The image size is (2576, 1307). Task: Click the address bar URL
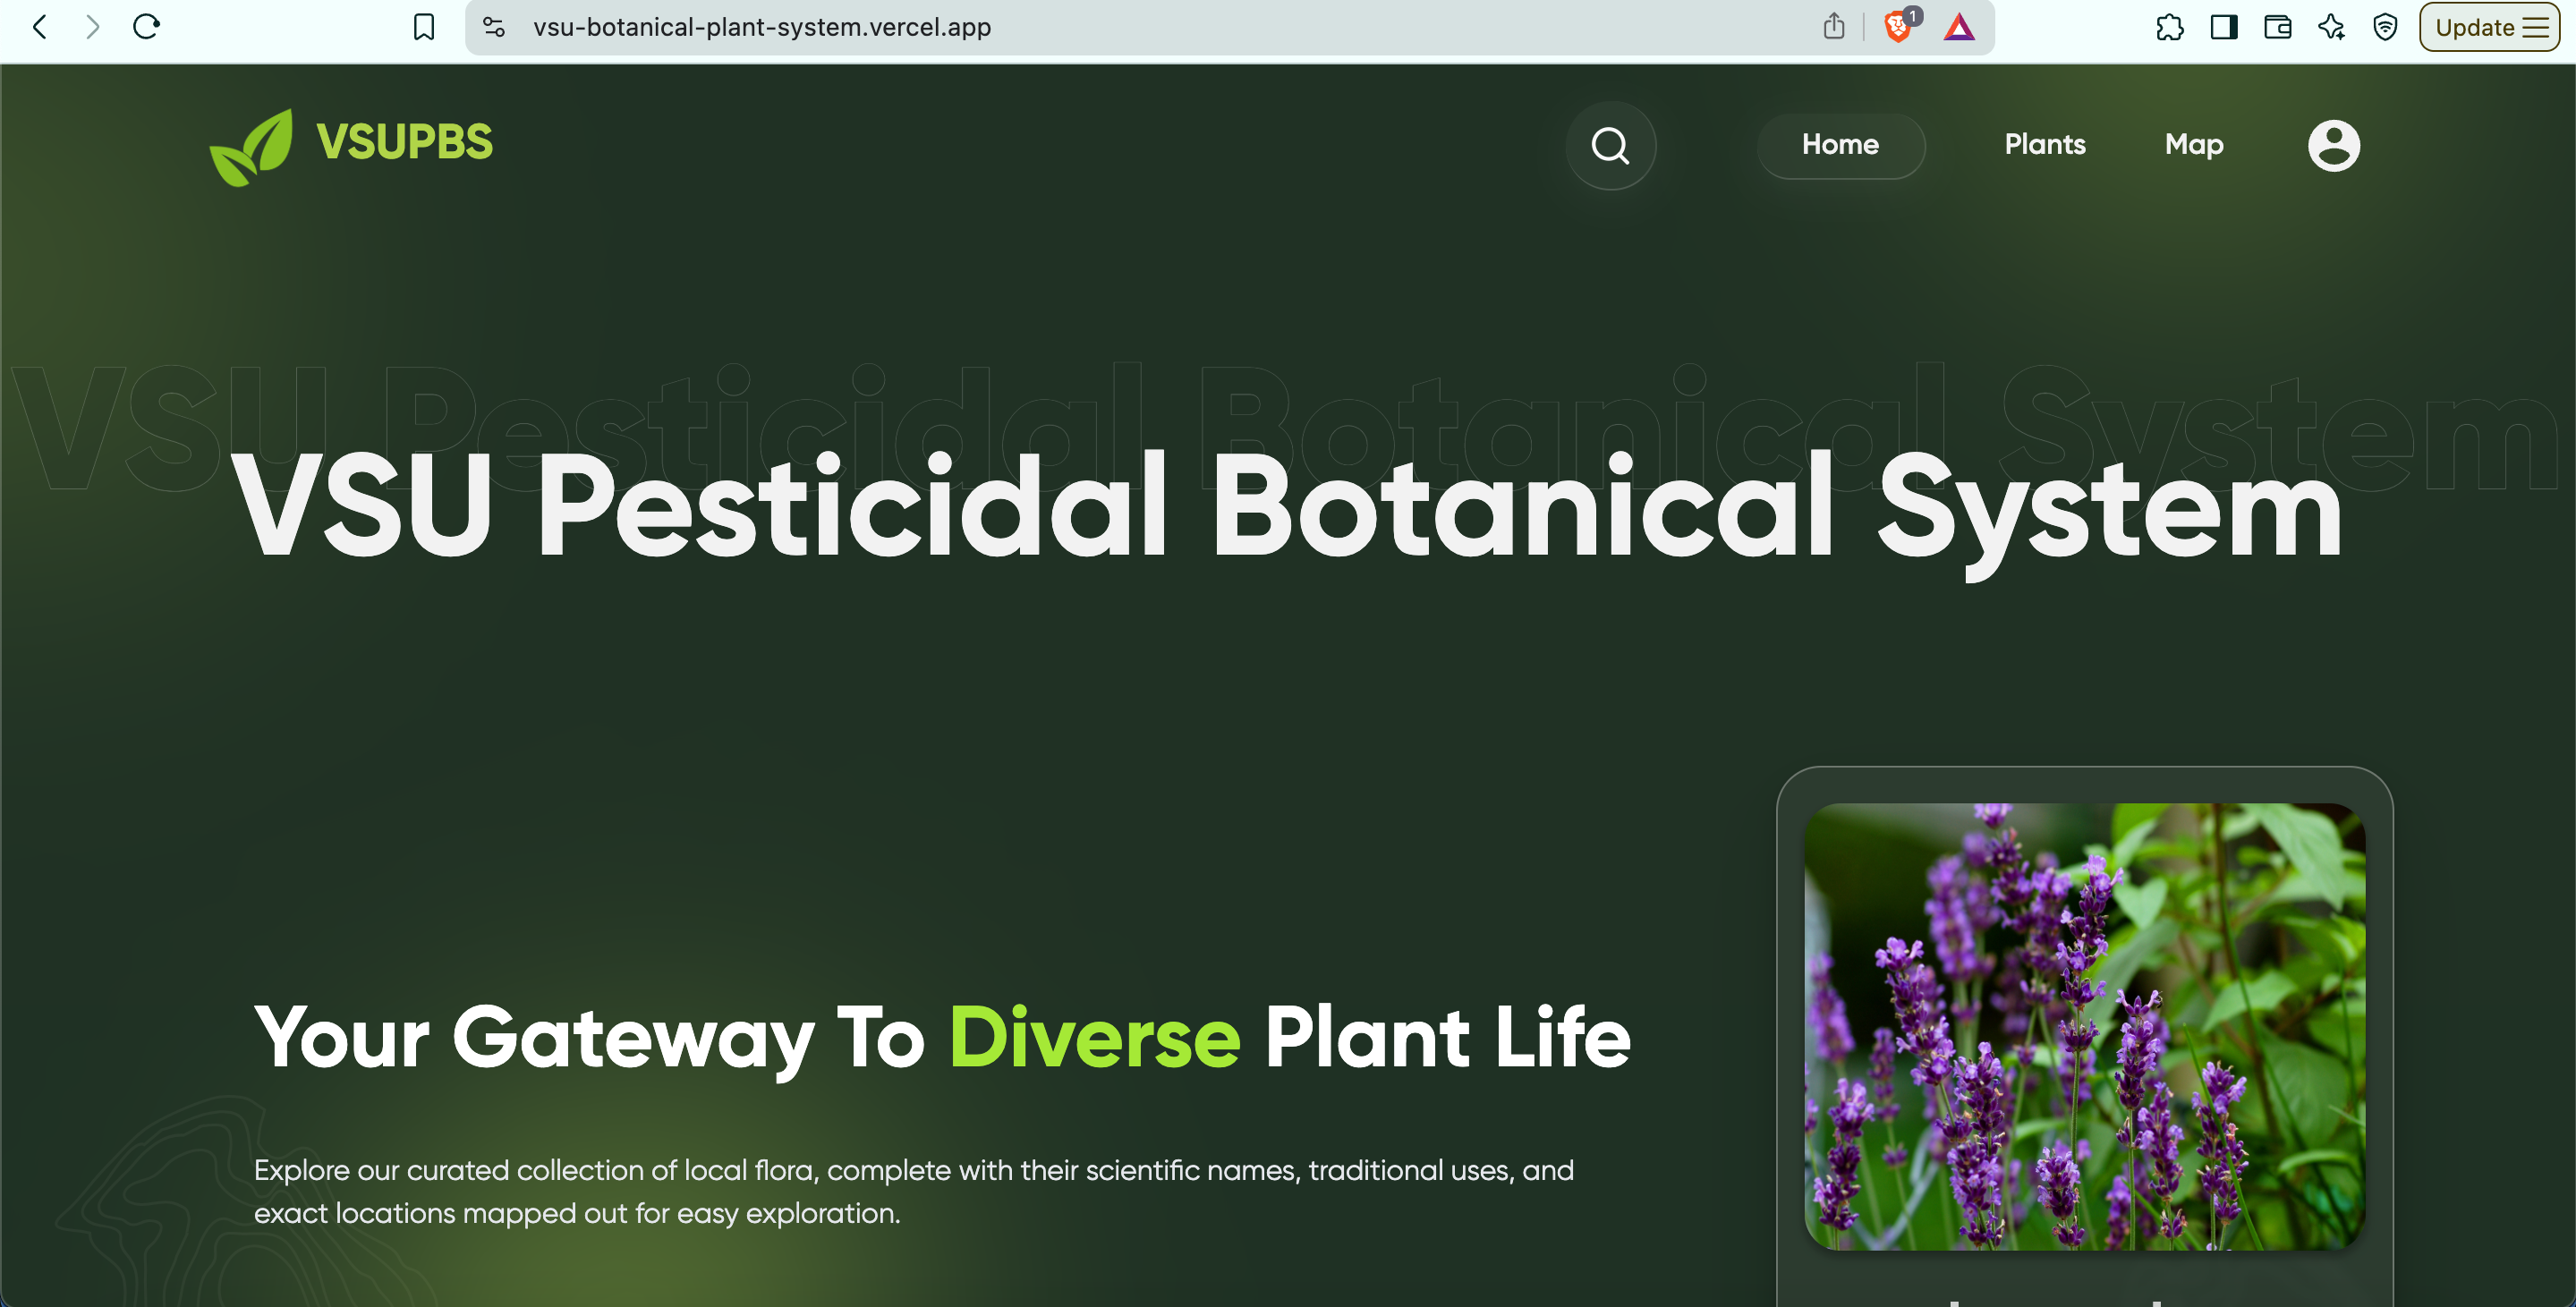coord(762,27)
